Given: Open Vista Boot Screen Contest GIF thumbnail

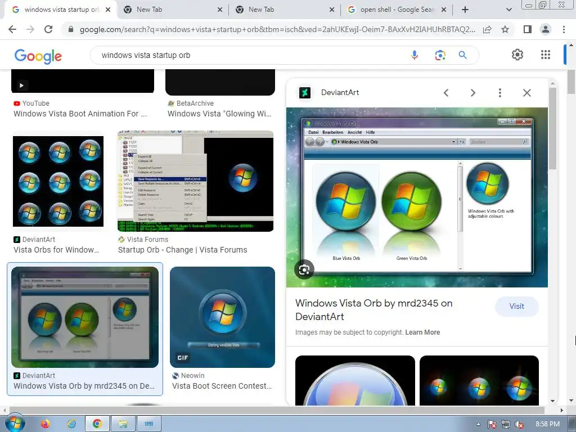Looking at the screenshot, I should 222,317.
